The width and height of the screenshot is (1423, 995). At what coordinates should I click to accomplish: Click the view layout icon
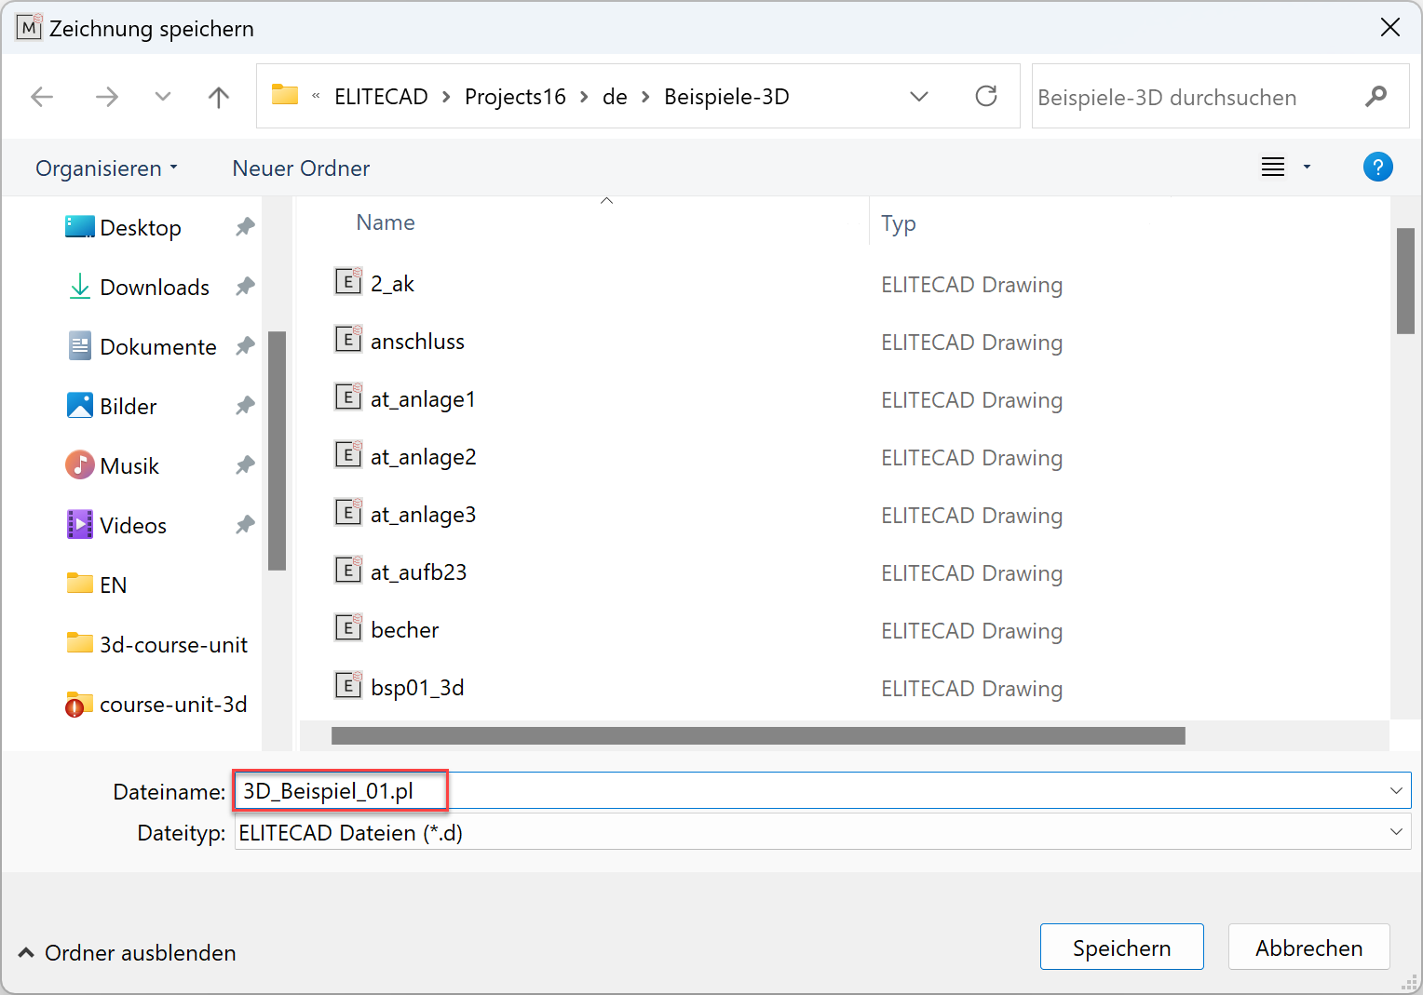tap(1273, 168)
